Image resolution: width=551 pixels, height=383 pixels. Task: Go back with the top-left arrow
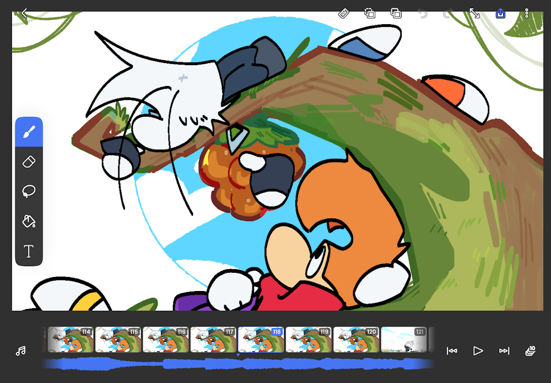[x=24, y=13]
